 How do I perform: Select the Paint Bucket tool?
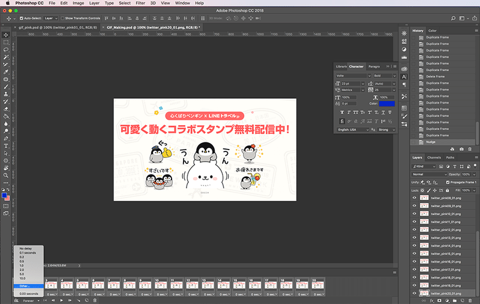6,116
